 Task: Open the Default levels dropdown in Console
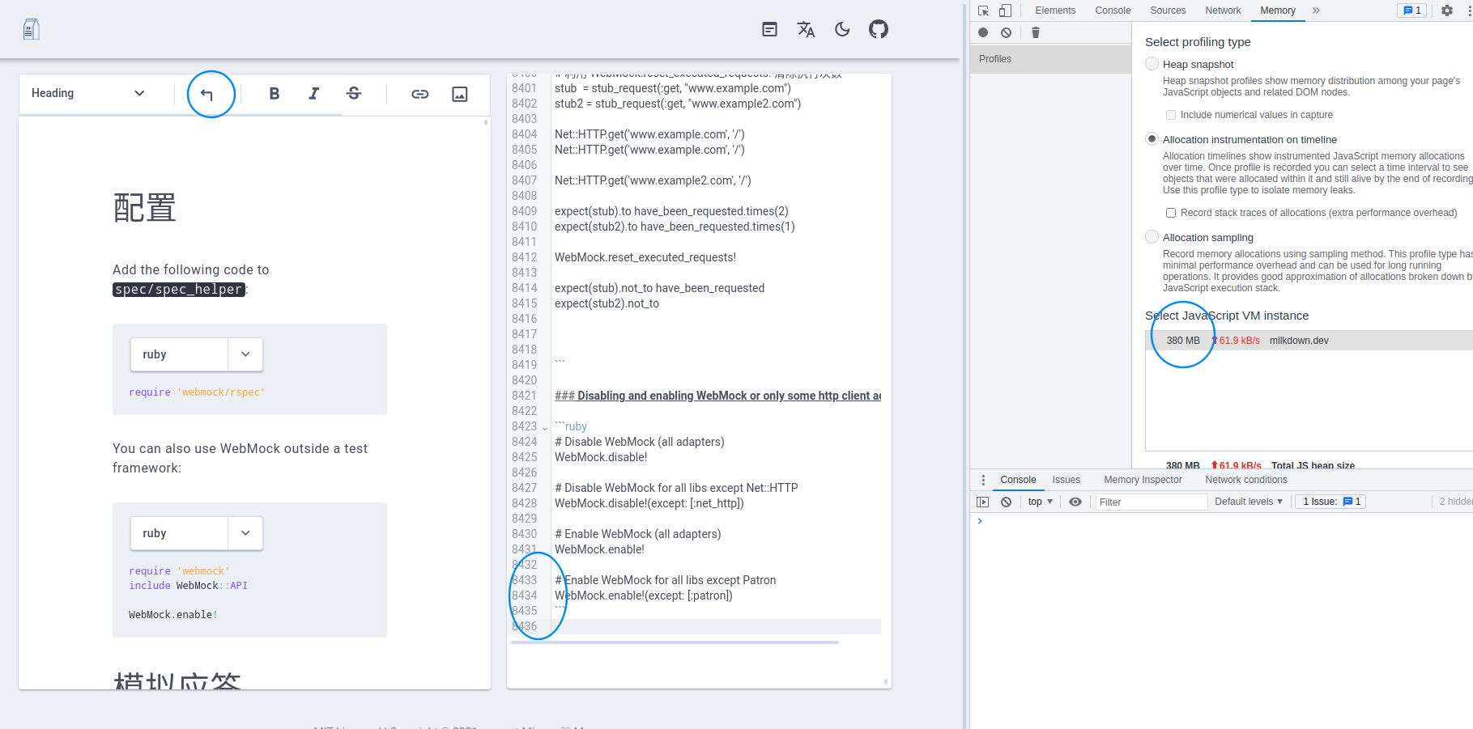click(x=1247, y=501)
